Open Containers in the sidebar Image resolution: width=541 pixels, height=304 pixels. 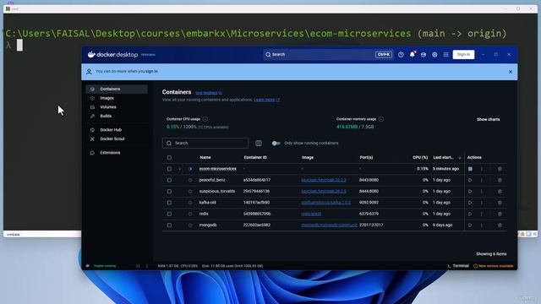(x=117, y=89)
